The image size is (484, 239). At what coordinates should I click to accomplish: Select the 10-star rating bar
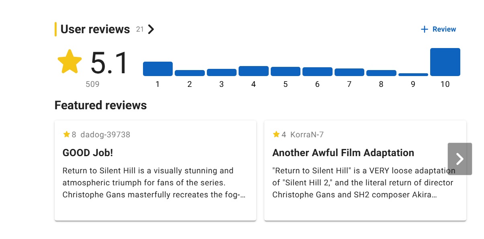[x=445, y=62]
